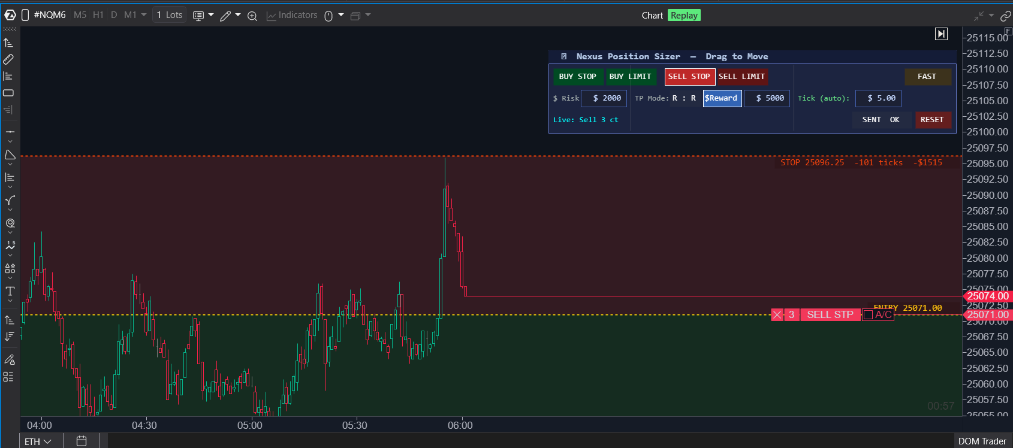Viewport: 1013px width, 448px height.
Task: Click the mouse mode icon
Action: coord(328,16)
